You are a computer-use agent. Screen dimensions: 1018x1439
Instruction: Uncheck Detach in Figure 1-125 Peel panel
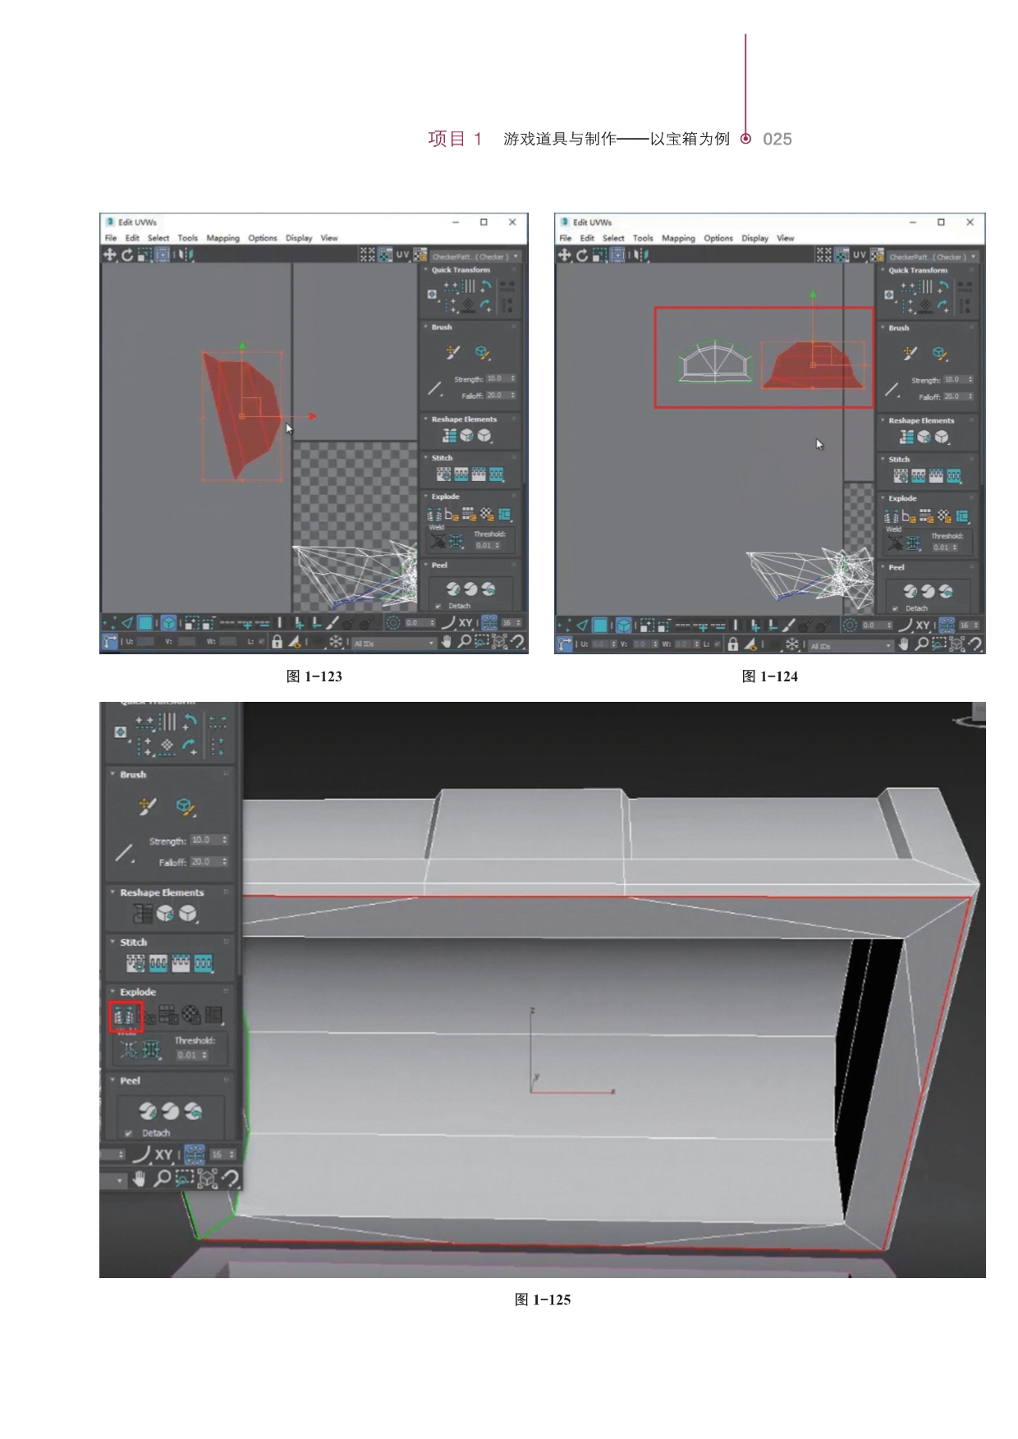click(x=128, y=1133)
